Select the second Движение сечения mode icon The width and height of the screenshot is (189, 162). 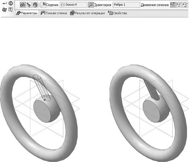point(179,5)
